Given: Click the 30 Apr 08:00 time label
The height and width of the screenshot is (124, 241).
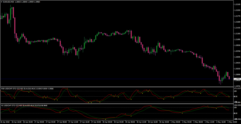Looking at the screenshot, I should [130, 122].
